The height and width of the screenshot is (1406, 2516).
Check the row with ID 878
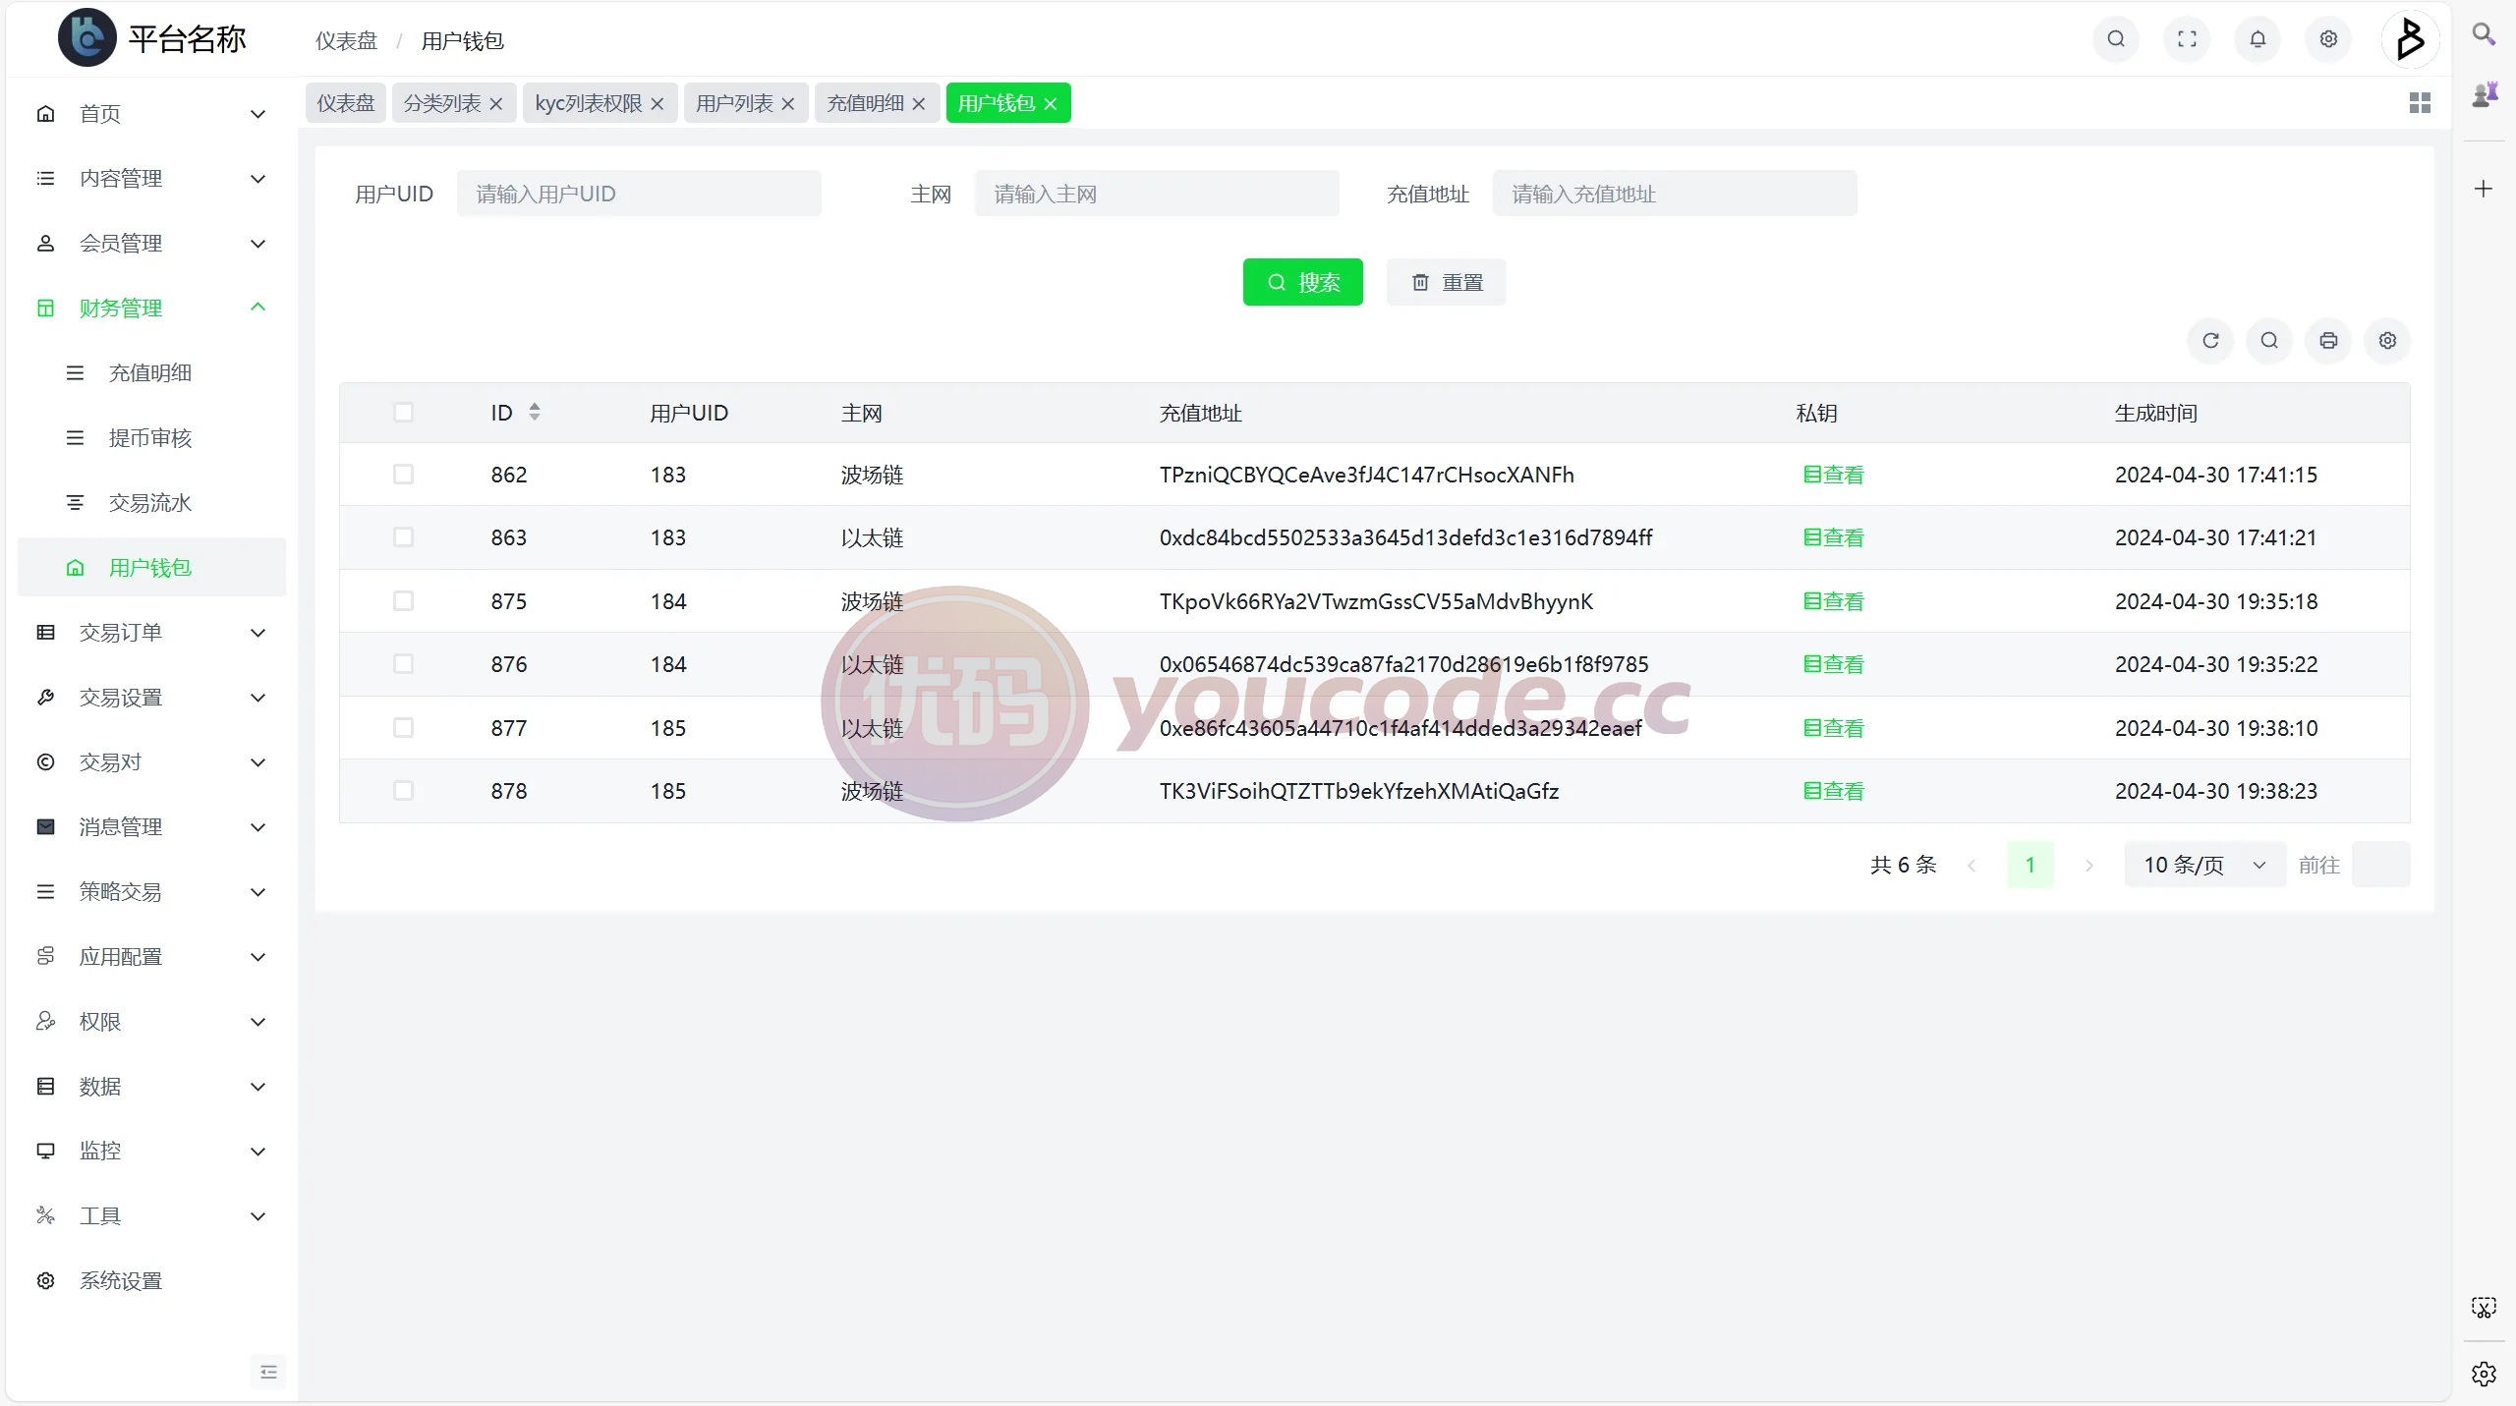(x=403, y=791)
